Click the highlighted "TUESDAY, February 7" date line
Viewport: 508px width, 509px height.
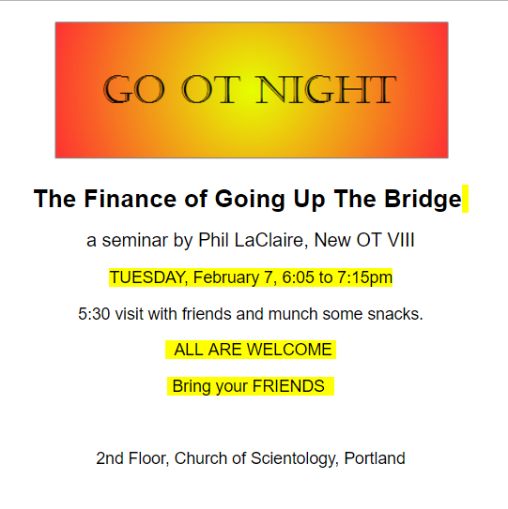(x=251, y=277)
